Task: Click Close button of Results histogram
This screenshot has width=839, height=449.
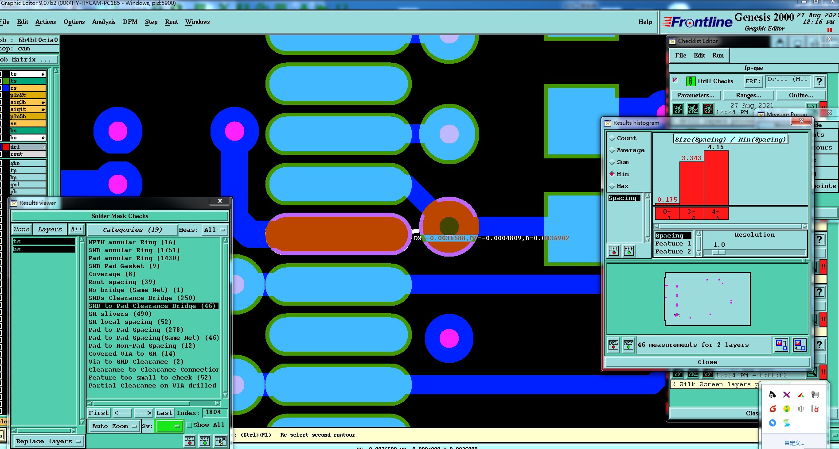Action: 707,362
